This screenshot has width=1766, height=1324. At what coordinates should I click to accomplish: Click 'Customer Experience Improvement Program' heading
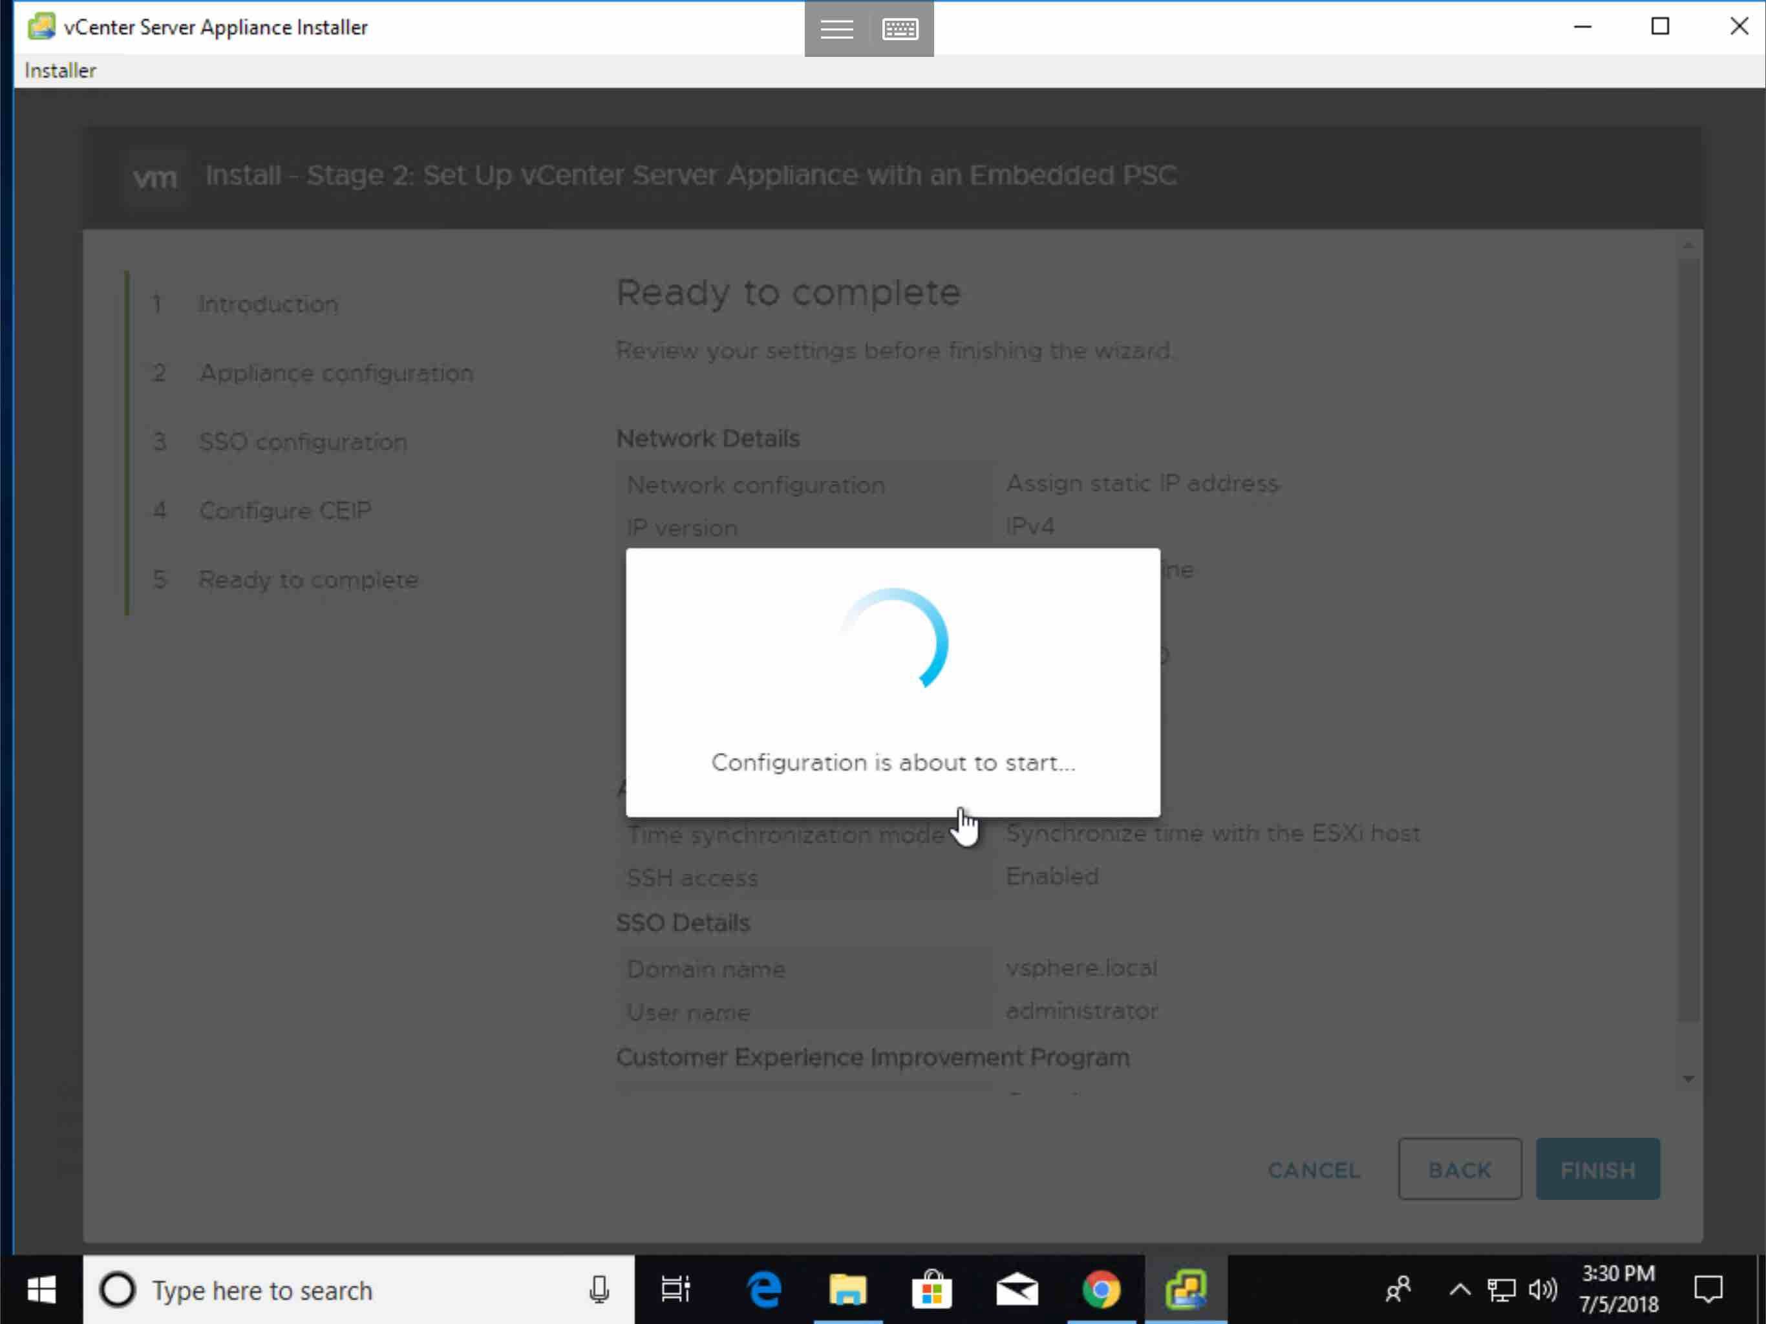(x=873, y=1057)
